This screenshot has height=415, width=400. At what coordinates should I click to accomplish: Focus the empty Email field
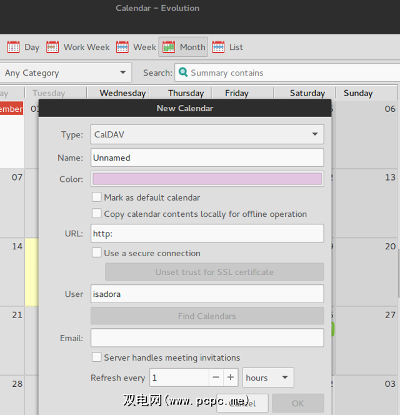point(207,337)
